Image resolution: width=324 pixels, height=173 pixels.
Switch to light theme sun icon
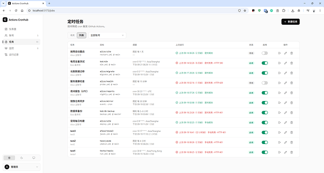pos(9,158)
